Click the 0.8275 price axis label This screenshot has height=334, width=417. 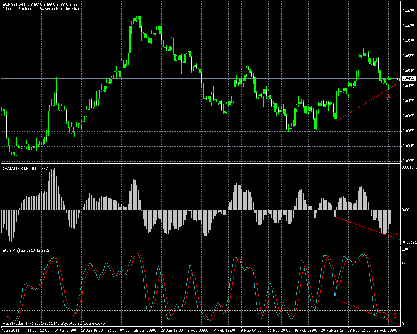[x=408, y=161]
